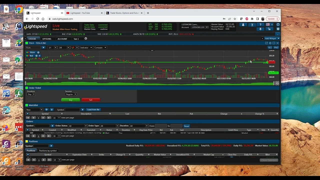This screenshot has height=180, width=320.
Task: Submit the watchlist symbol with the arrow button
Action: [x=82, y=109]
